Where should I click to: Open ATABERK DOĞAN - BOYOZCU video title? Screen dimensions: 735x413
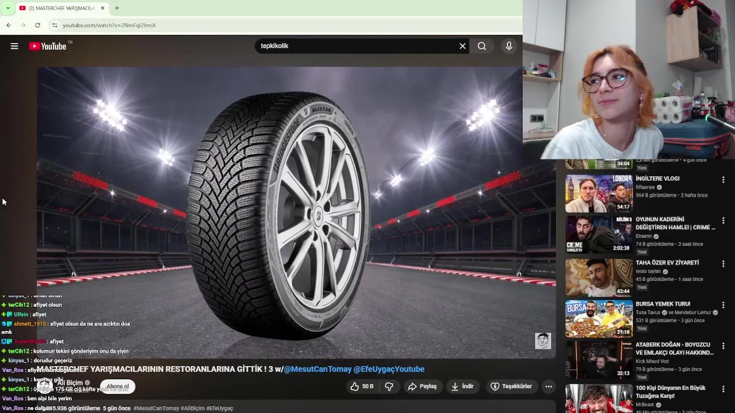coord(675,349)
